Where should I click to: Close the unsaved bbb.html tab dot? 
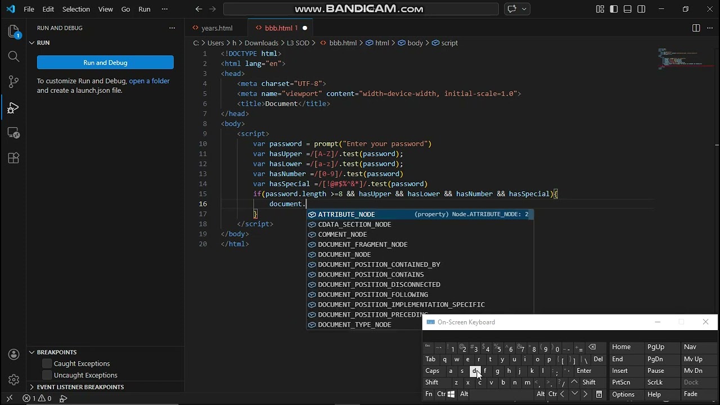[x=304, y=28]
